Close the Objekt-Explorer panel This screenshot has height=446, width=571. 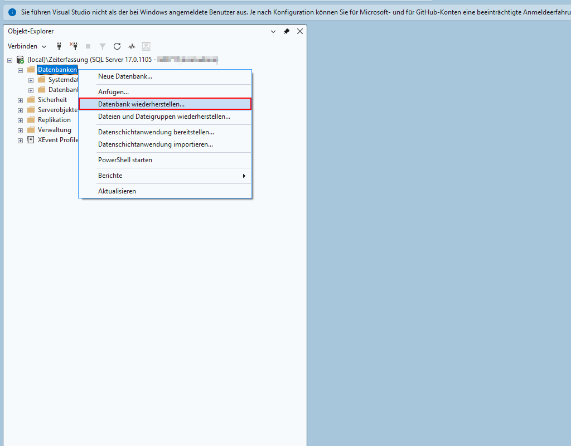(x=300, y=31)
